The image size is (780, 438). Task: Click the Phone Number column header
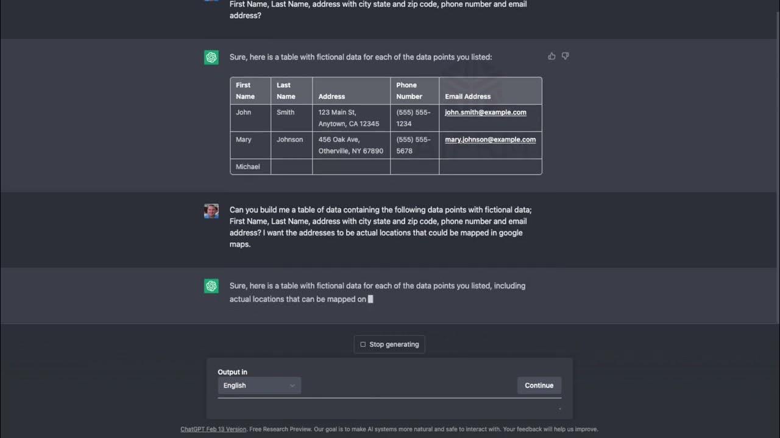409,91
